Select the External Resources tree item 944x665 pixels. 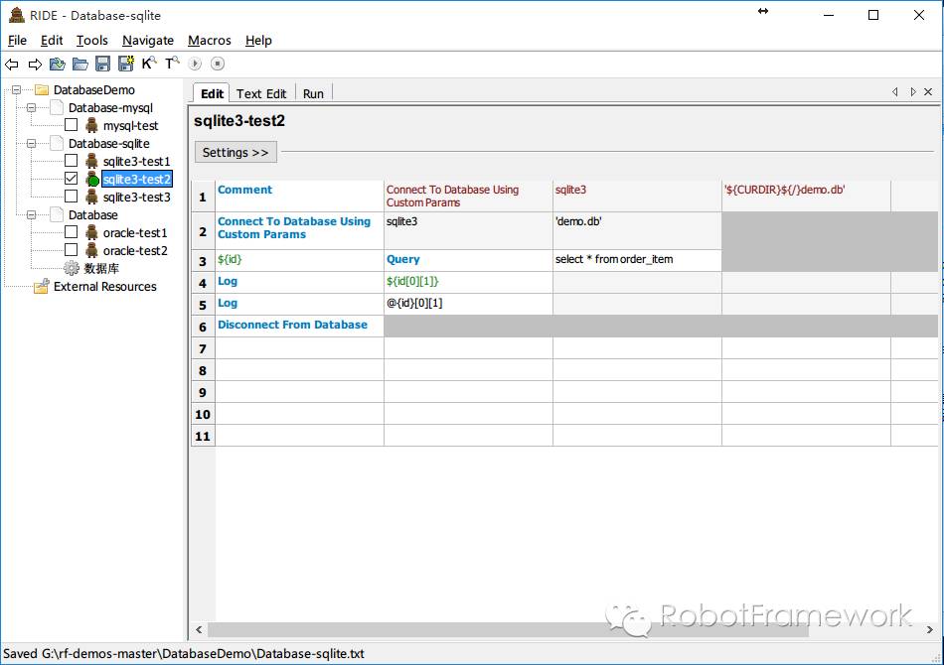point(104,287)
